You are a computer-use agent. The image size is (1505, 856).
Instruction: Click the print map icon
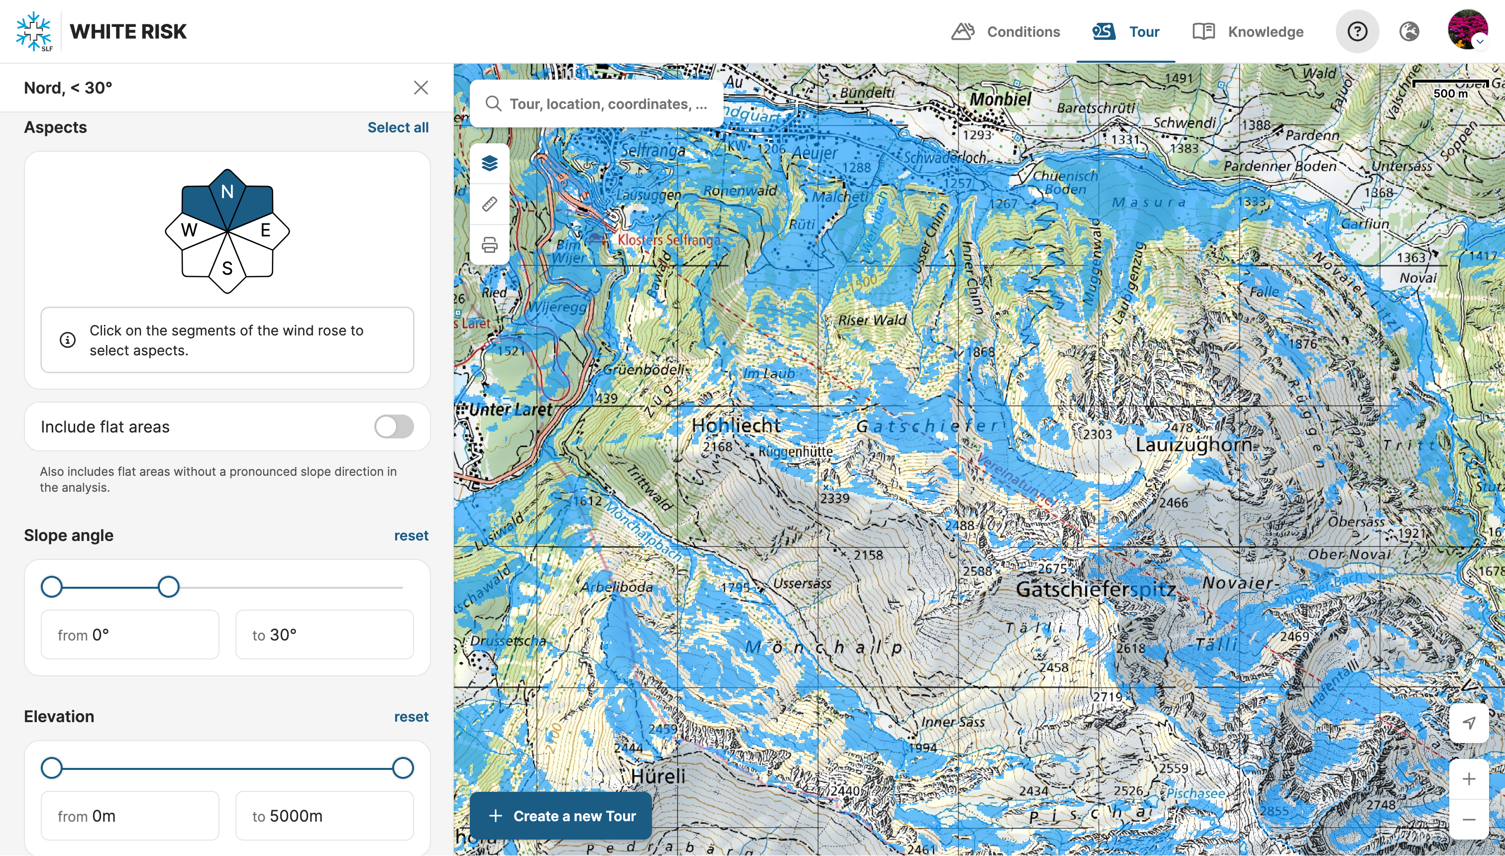click(x=489, y=244)
